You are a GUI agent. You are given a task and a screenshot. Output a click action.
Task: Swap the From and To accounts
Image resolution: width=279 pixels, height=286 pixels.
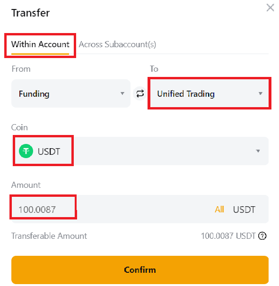click(x=140, y=93)
